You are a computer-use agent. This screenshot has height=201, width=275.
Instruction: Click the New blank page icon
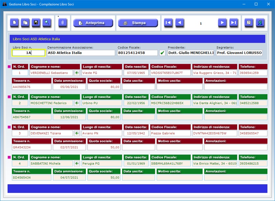pos(15,23)
